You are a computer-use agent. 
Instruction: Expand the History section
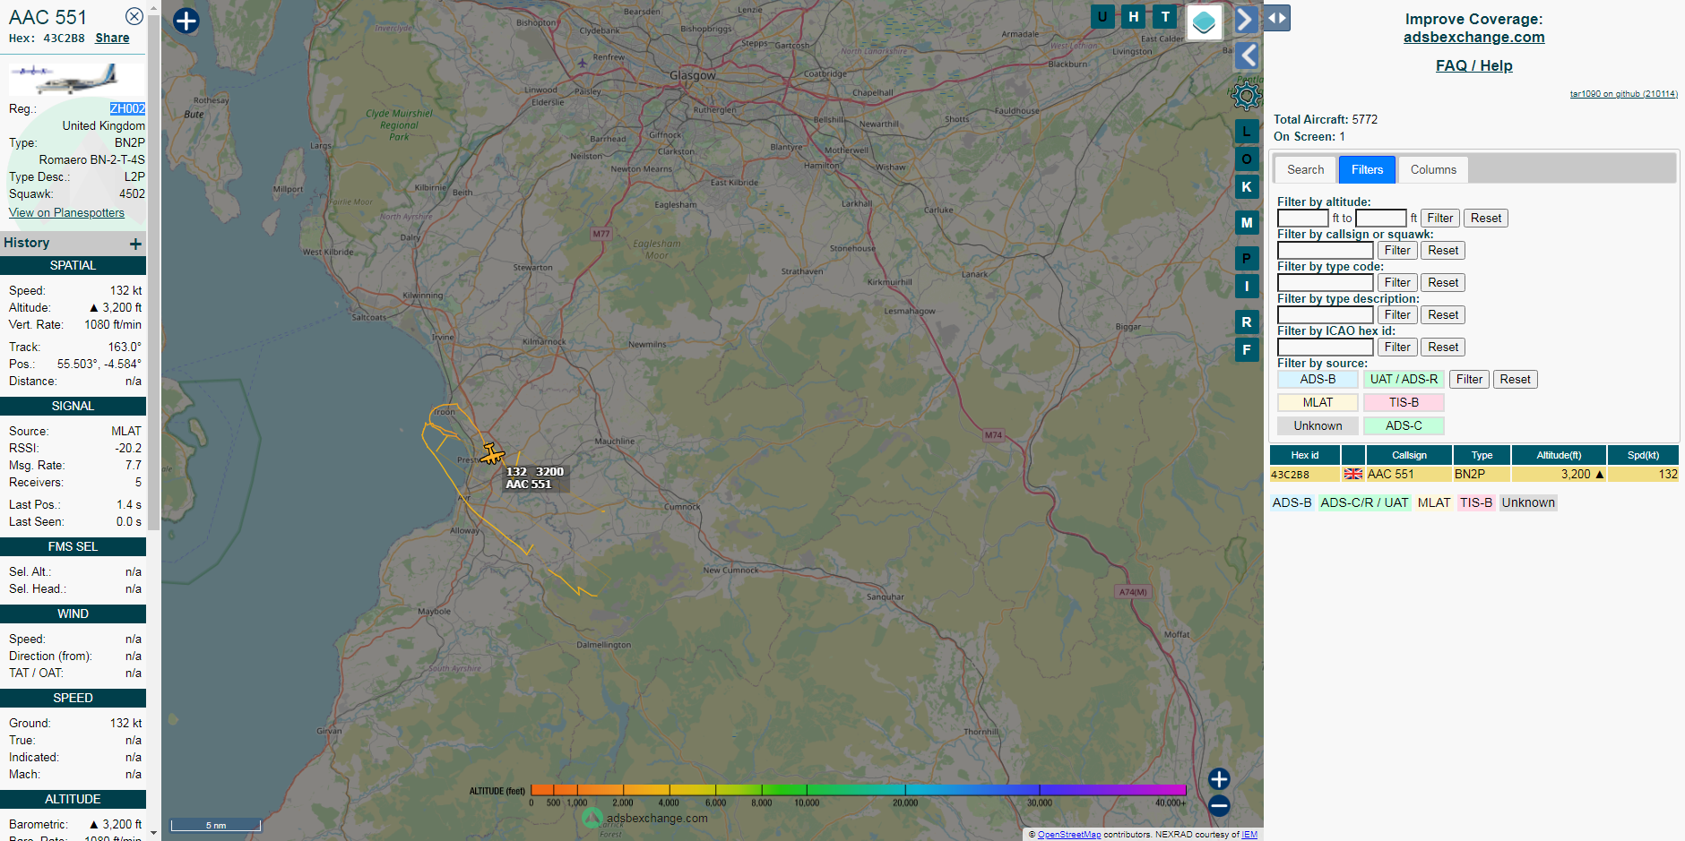tap(135, 244)
